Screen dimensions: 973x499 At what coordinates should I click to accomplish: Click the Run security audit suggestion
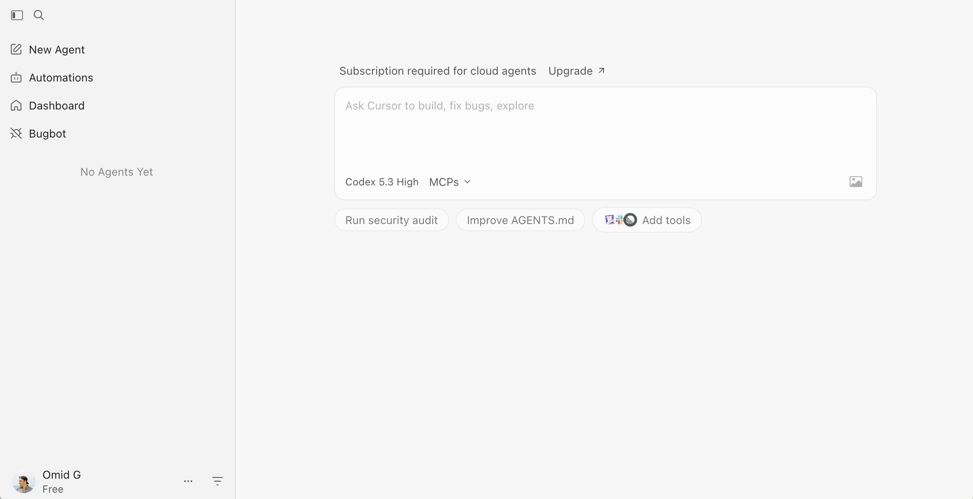click(391, 220)
